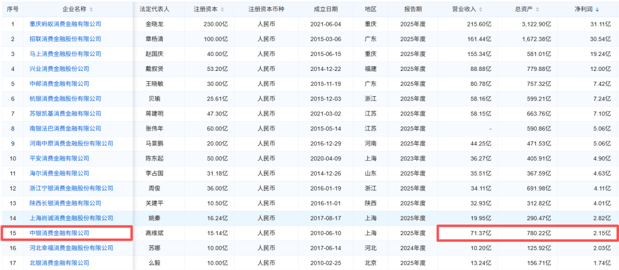Select region 福建 cell
The height and width of the screenshot is (270, 619).
[371, 69]
